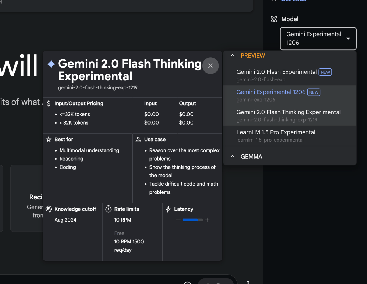Viewport: 367px width, 284px height.
Task: Click the gemini-2.0-flash-exp ID in the list
Action: pos(261,80)
